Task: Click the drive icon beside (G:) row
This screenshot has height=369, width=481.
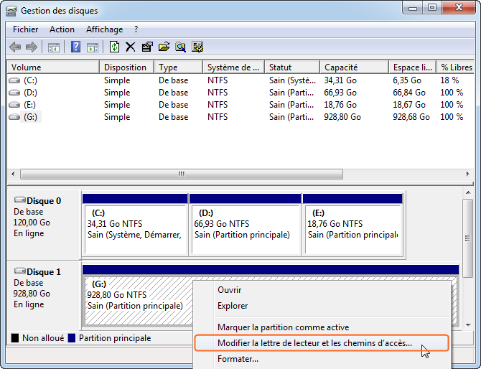Action: point(14,117)
